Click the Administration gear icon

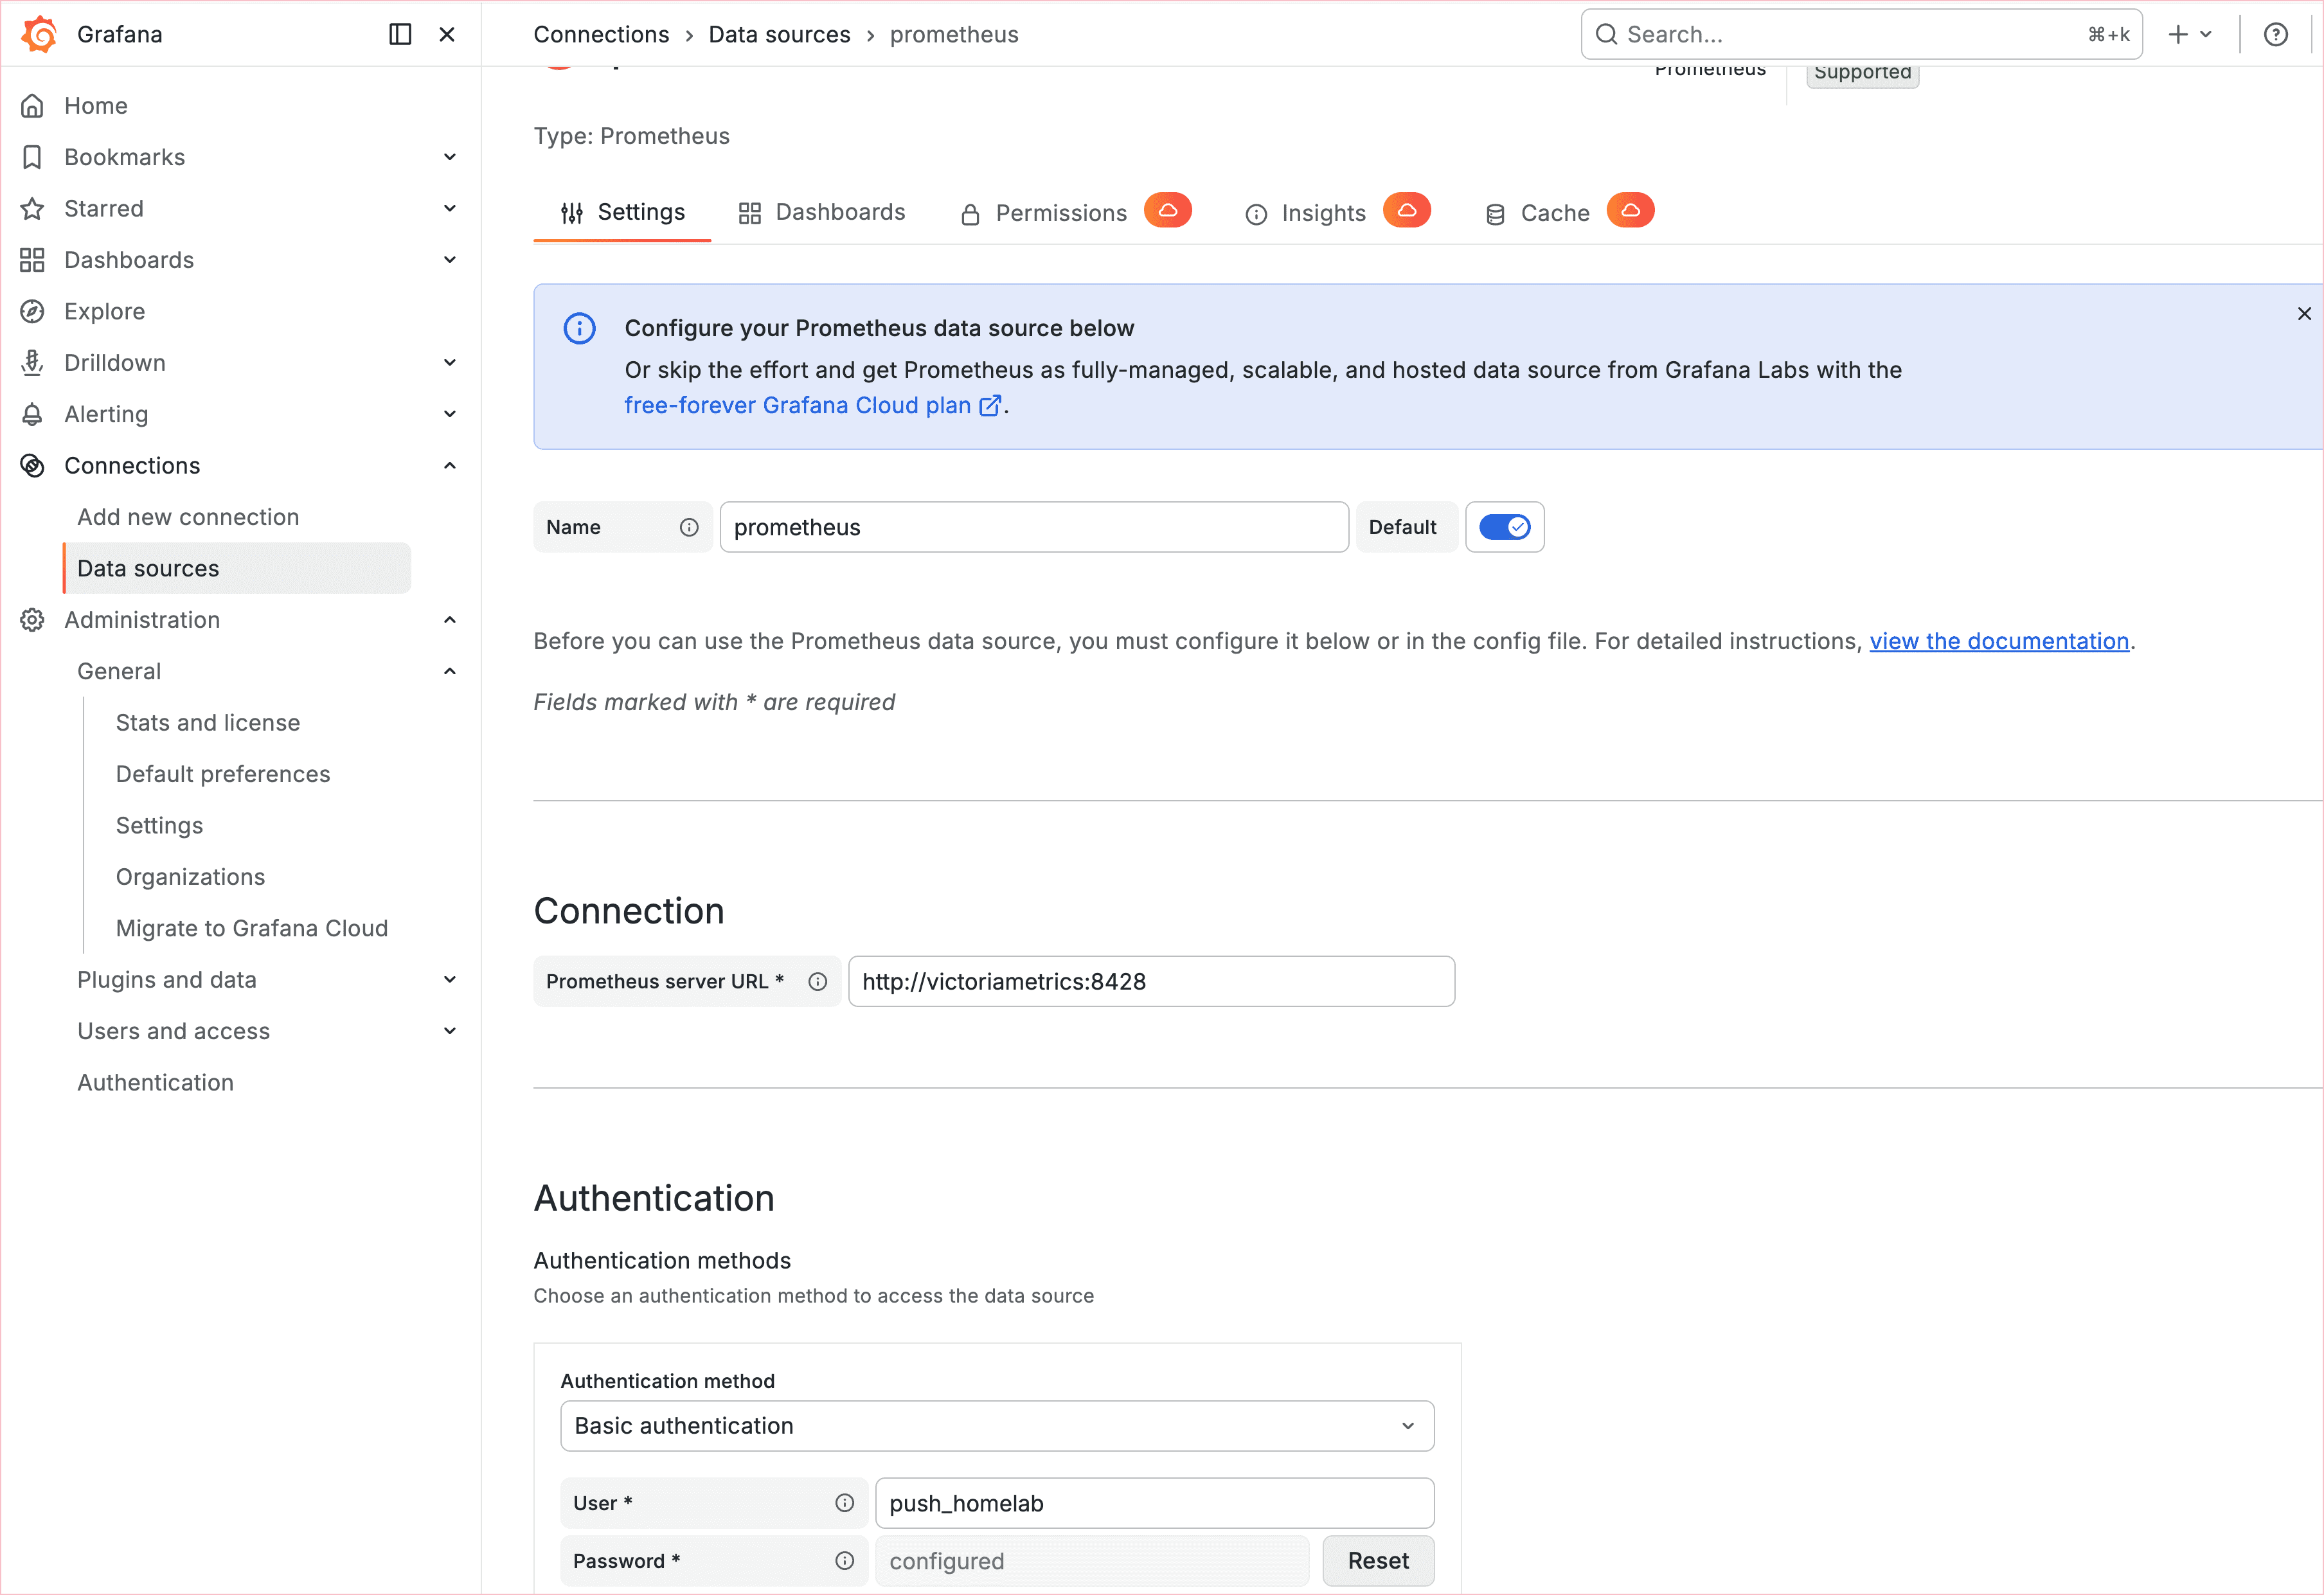(33, 620)
